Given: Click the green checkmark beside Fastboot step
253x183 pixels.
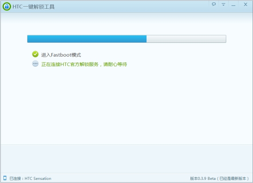Looking at the screenshot, I should pos(35,54).
